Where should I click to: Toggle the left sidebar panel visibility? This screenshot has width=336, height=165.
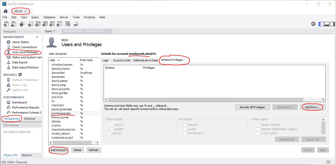[321, 24]
